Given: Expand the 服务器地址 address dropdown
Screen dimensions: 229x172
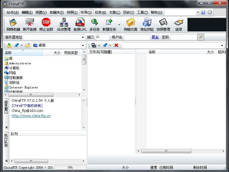Looking at the screenshot, I should 83,37.
